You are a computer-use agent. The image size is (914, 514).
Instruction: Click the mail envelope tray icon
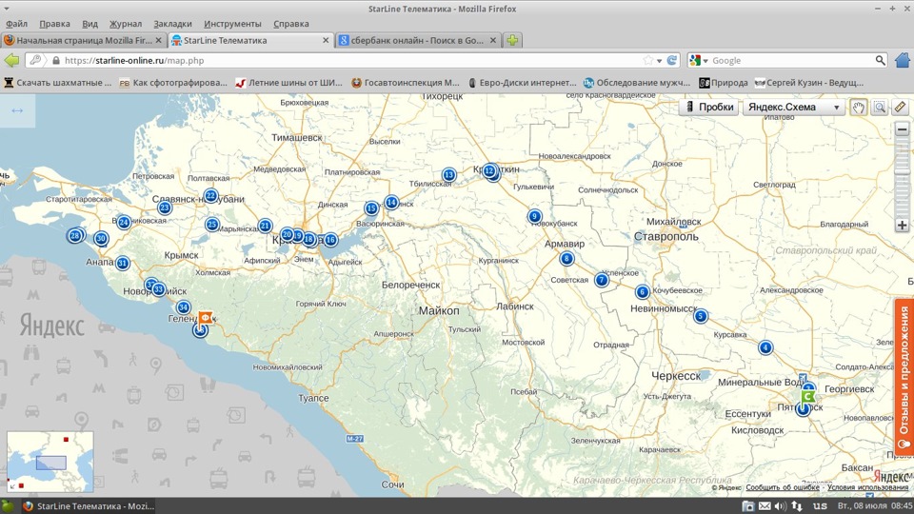pyautogui.click(x=765, y=505)
